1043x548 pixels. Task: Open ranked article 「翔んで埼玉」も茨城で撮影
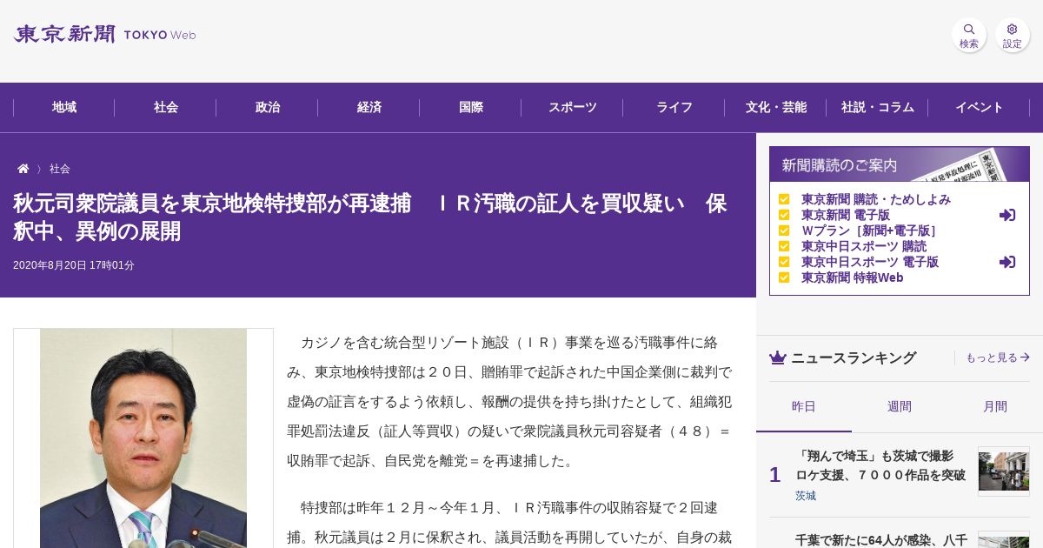click(x=880, y=465)
